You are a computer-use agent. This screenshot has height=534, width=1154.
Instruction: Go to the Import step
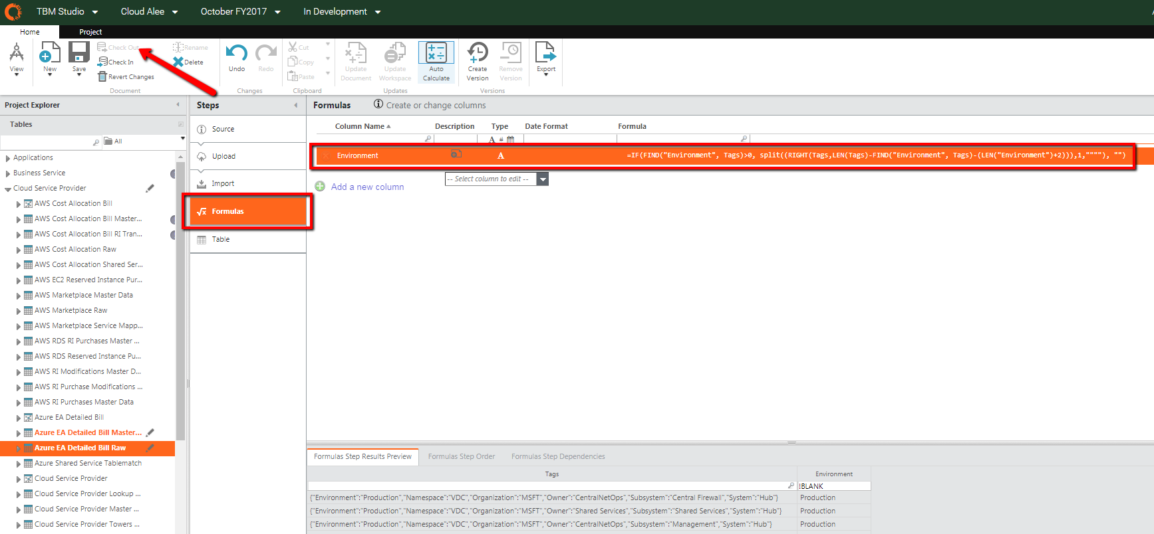click(248, 183)
